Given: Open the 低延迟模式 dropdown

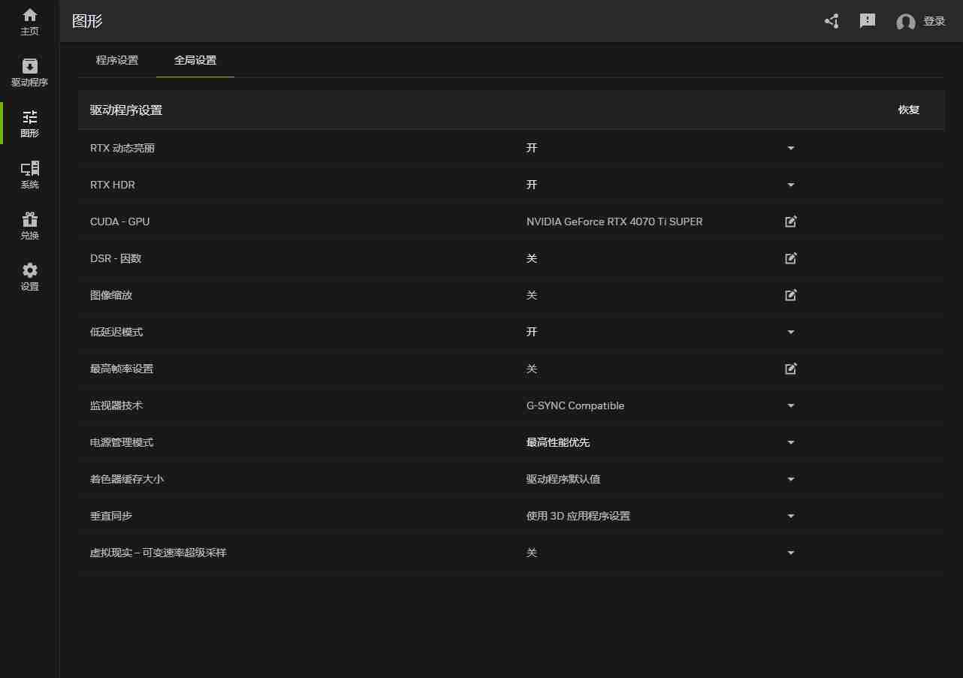Looking at the screenshot, I should [x=790, y=332].
